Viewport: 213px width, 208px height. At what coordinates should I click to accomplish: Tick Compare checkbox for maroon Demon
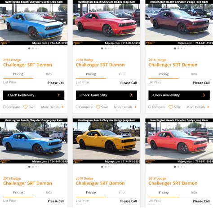pos(150,107)
